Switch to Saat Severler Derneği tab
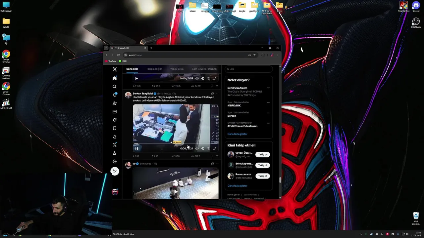Viewport: 424px width, 238px height. click(x=204, y=69)
